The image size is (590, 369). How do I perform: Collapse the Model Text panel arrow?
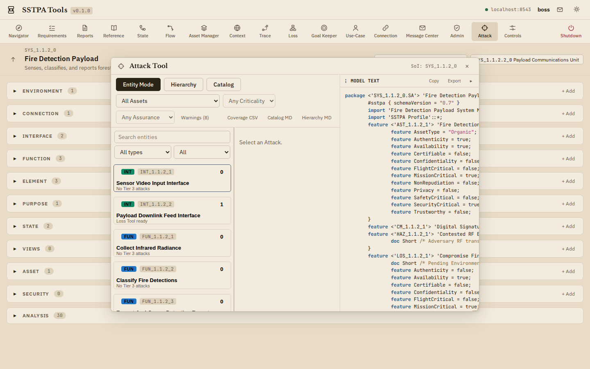click(x=471, y=81)
